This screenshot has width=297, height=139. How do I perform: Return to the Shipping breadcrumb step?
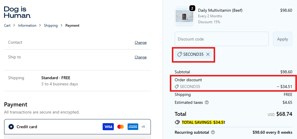[x=51, y=26]
